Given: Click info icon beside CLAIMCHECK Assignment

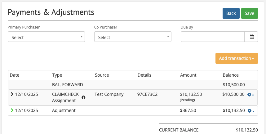Looking at the screenshot, I should pyautogui.click(x=83, y=97).
